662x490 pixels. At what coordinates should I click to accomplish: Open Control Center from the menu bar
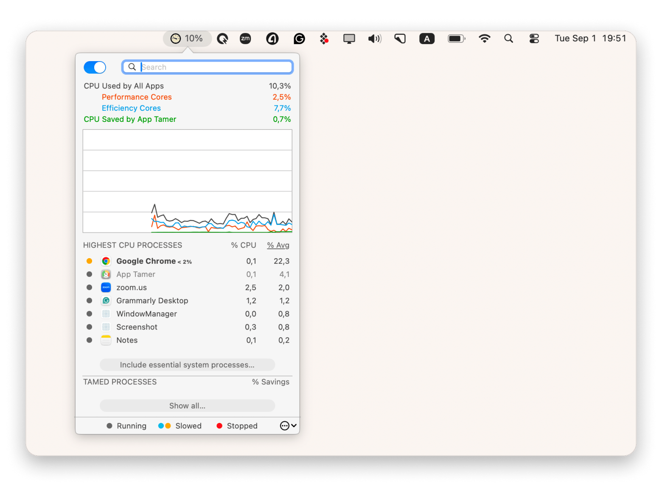click(534, 39)
